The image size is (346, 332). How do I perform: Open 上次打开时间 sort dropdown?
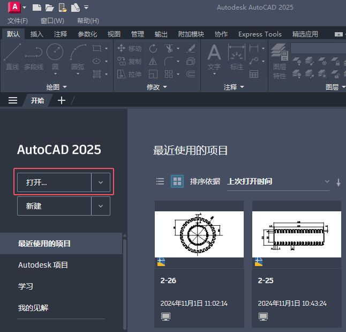(279, 182)
